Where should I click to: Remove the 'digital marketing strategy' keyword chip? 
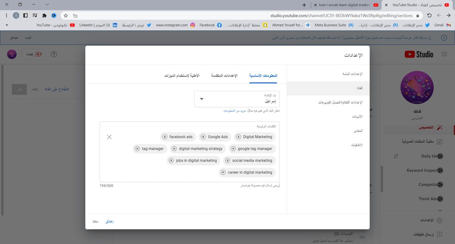[174, 148]
